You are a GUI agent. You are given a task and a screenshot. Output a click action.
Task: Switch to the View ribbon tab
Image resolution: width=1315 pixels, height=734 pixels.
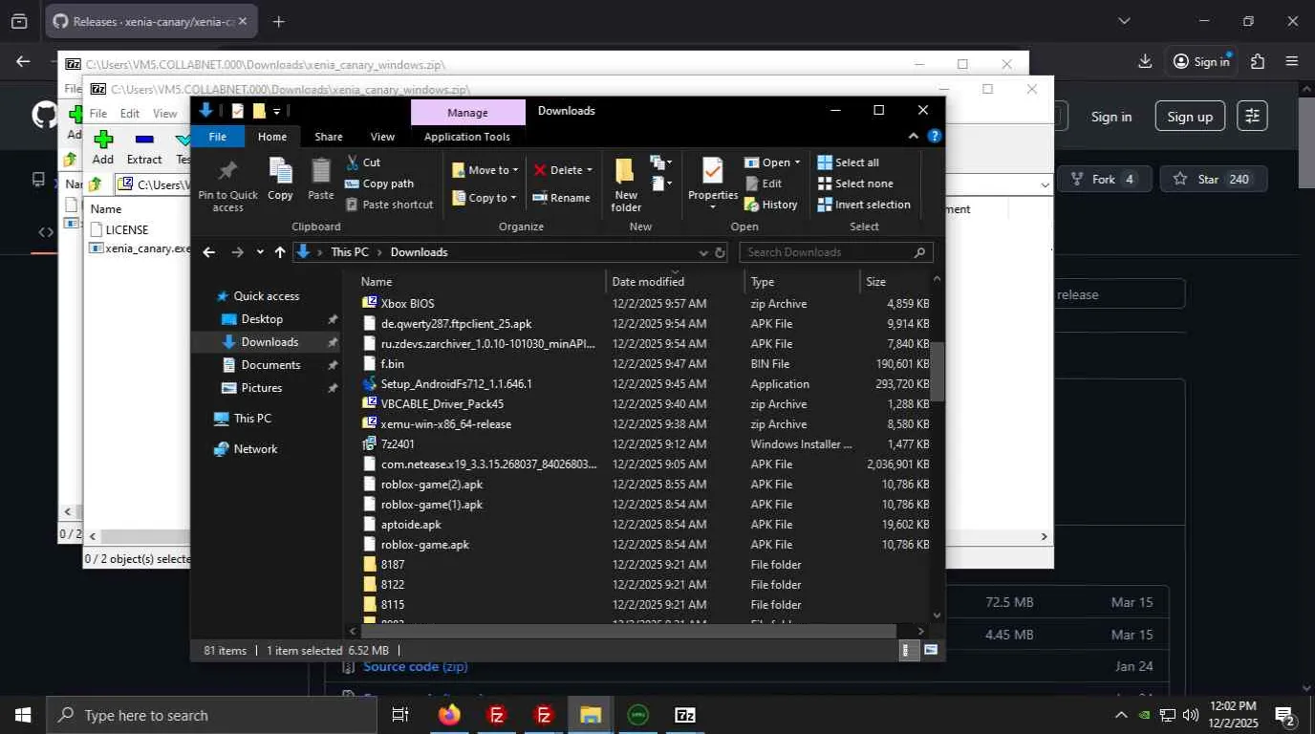pyautogui.click(x=382, y=137)
